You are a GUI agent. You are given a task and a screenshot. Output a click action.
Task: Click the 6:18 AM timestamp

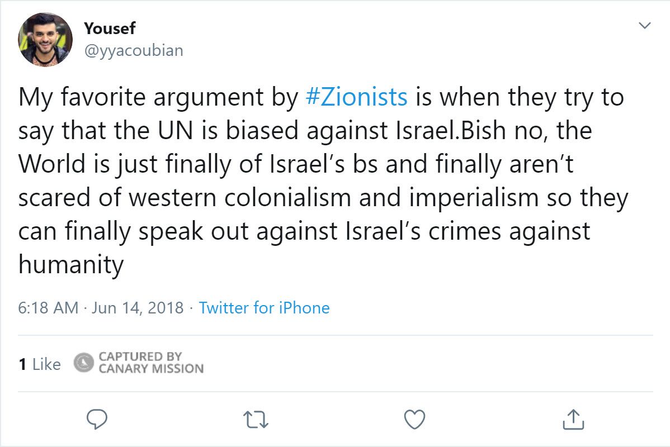[x=48, y=307]
